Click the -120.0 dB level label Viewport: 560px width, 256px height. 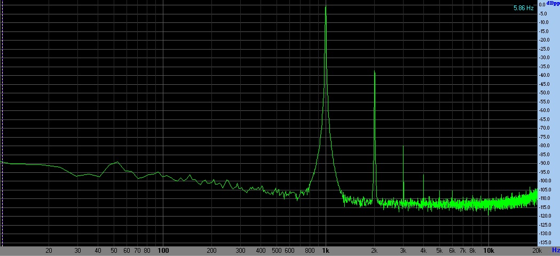coord(545,216)
